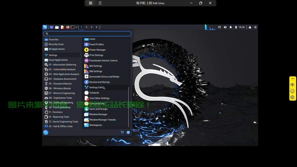Image resolution: width=297 pixels, height=167 pixels.
Task: Open the Kali application menu icon
Action: click(x=45, y=27)
